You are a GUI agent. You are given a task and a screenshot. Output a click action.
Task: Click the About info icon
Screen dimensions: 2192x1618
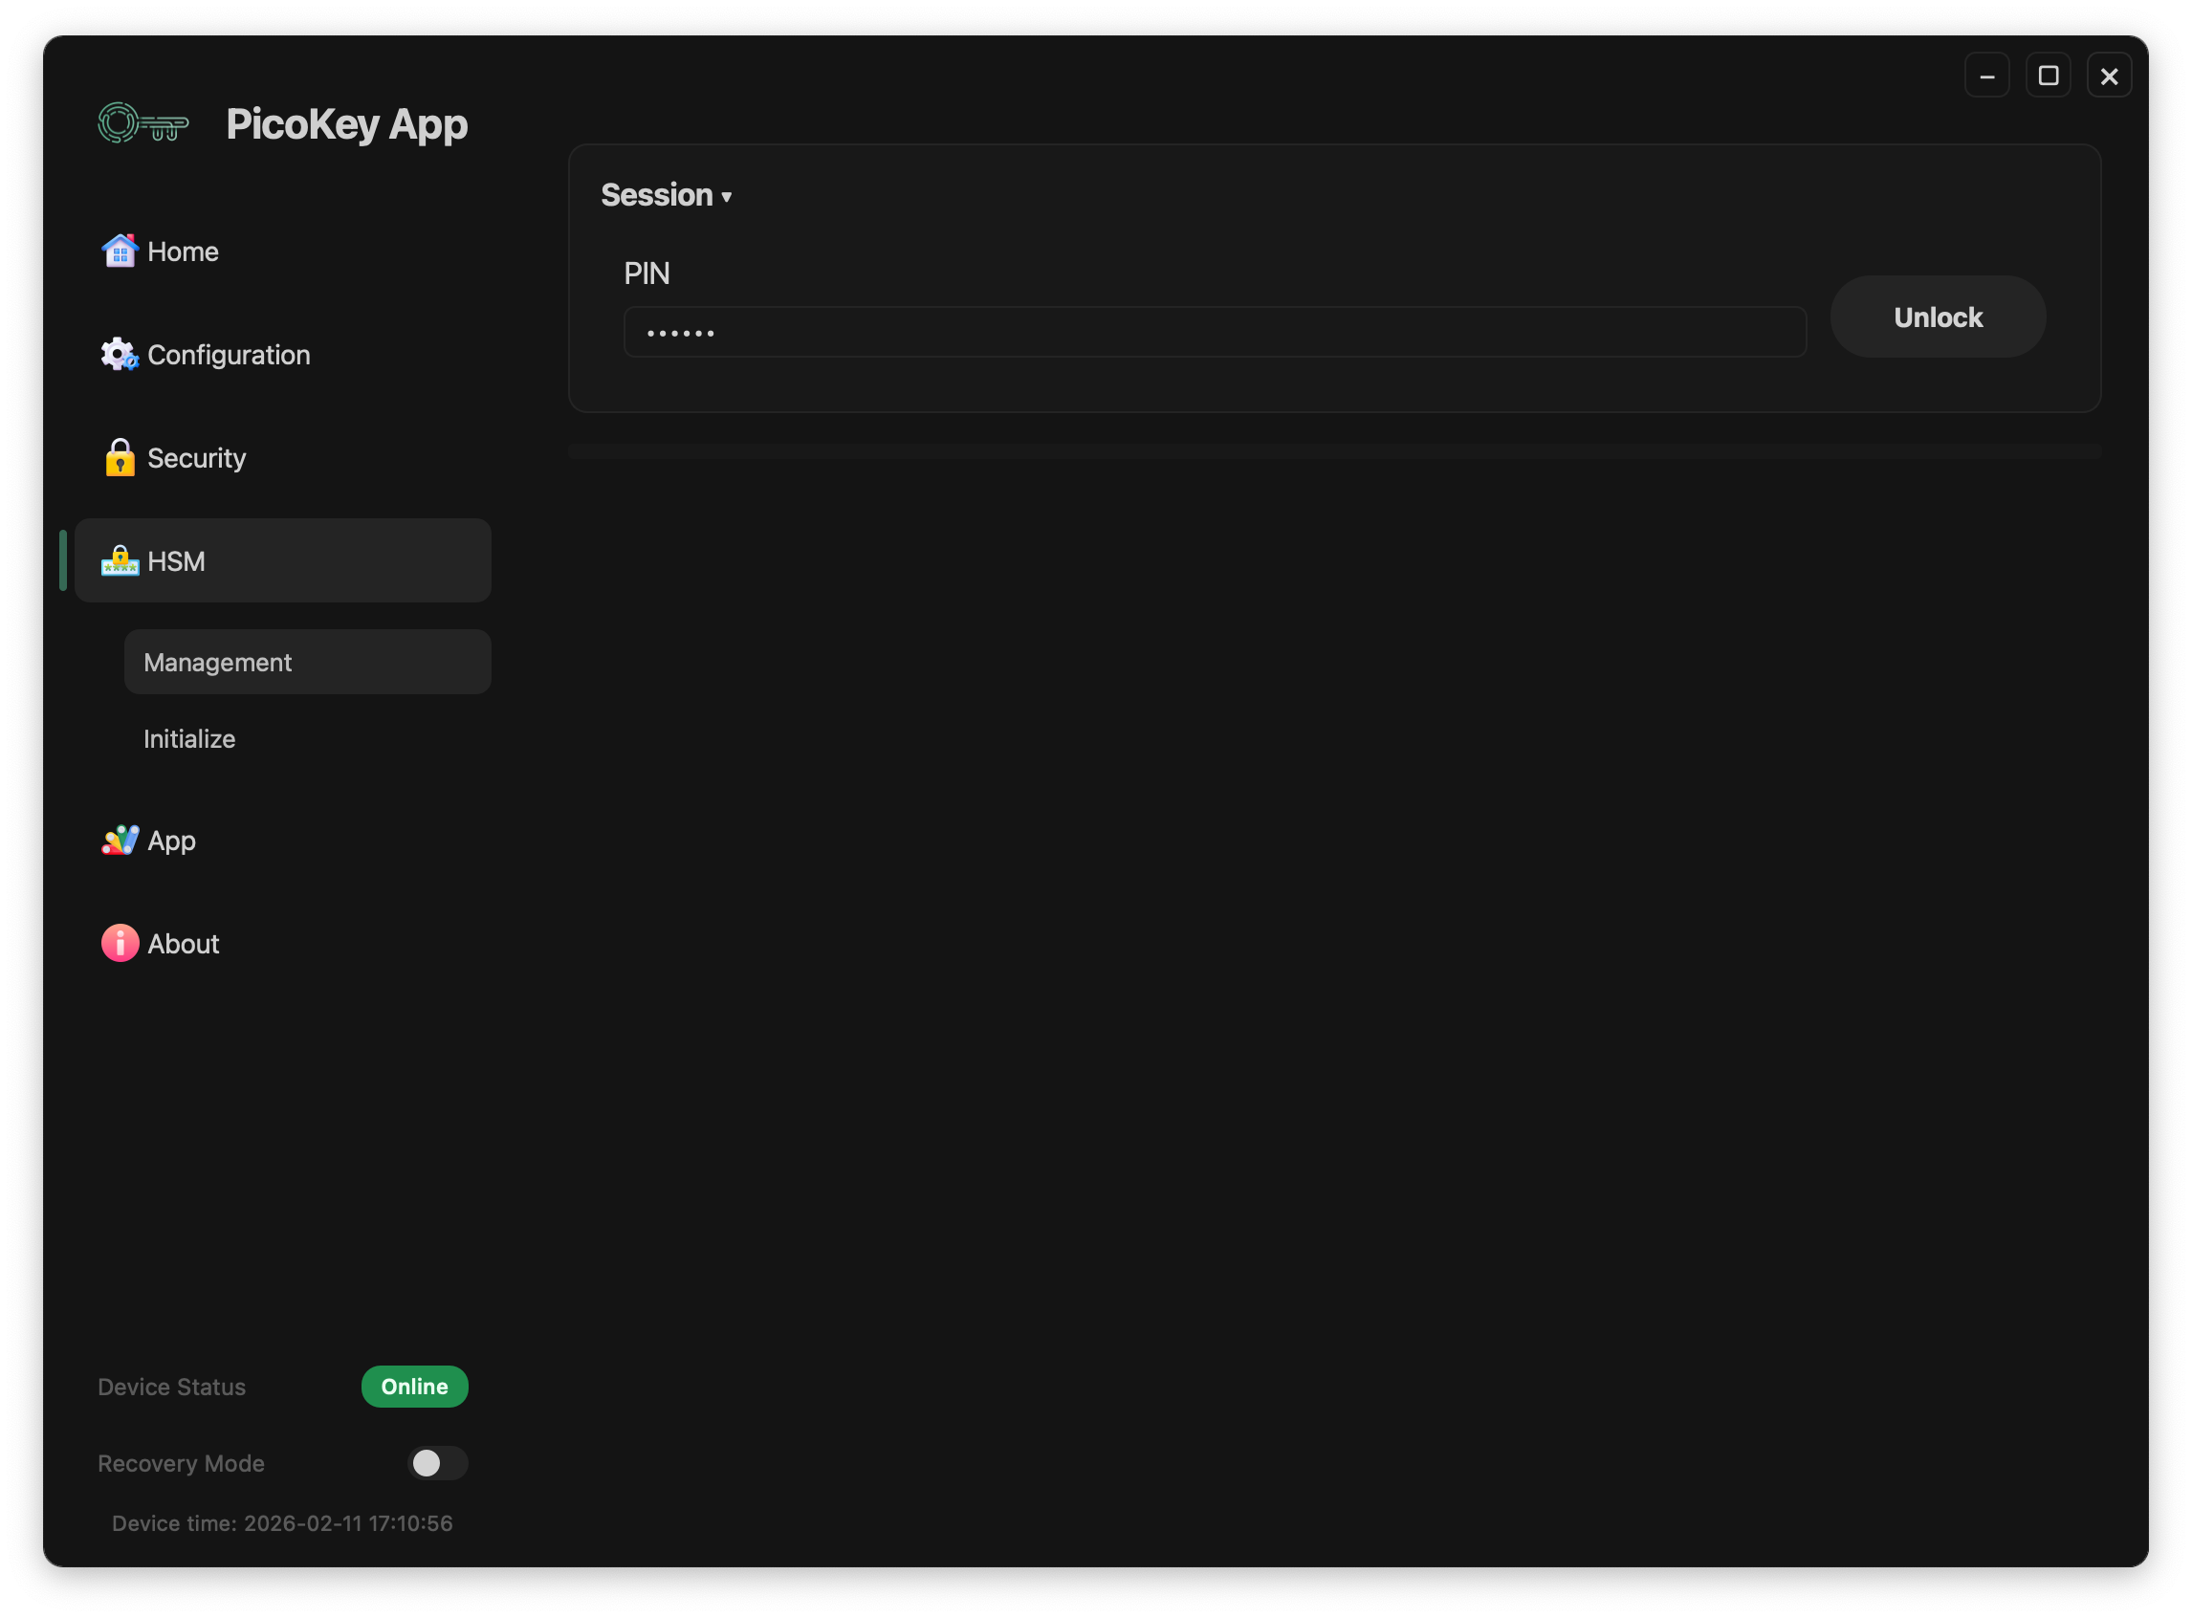(x=120, y=943)
